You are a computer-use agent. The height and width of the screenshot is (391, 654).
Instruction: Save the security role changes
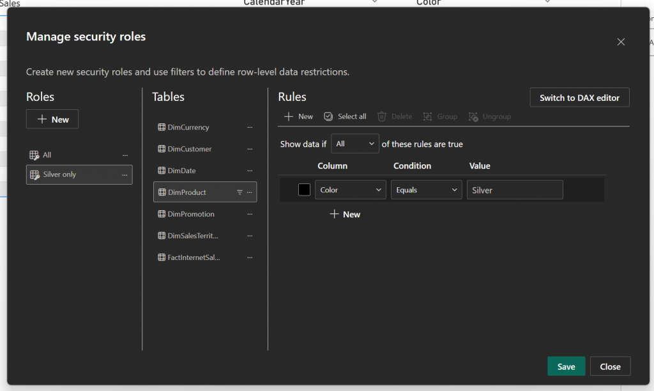click(x=566, y=367)
